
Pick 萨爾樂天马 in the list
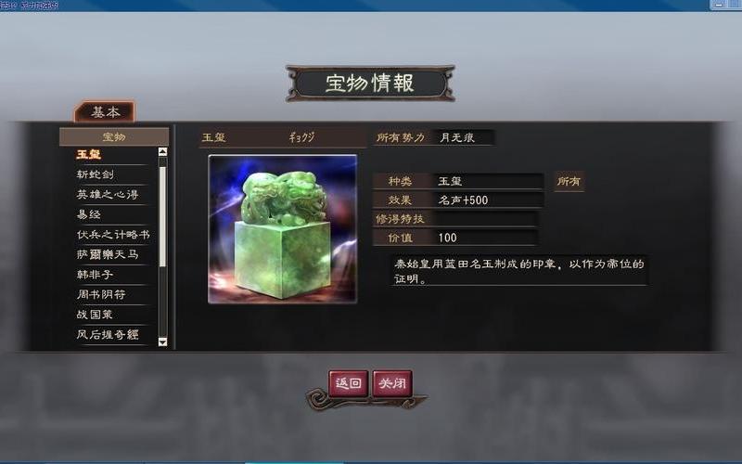point(109,254)
